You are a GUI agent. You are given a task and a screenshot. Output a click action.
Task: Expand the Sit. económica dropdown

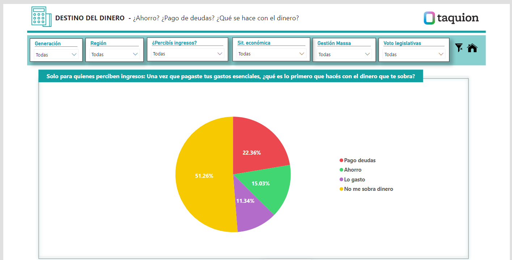271,54
